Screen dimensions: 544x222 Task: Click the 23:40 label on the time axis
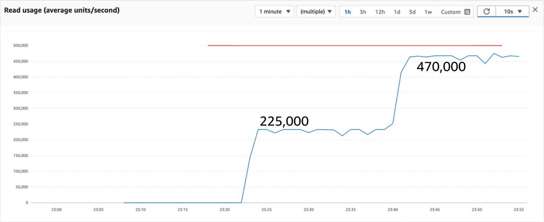pos(393,209)
